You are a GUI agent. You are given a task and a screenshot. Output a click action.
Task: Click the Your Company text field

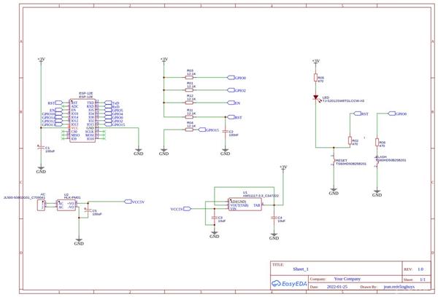(x=347, y=279)
